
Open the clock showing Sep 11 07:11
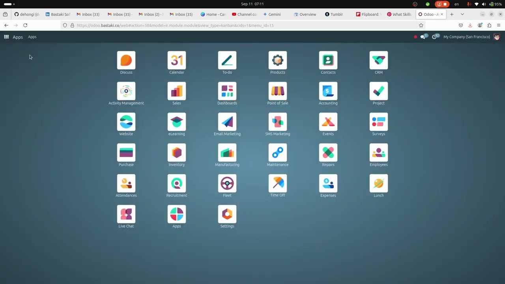(x=252, y=4)
